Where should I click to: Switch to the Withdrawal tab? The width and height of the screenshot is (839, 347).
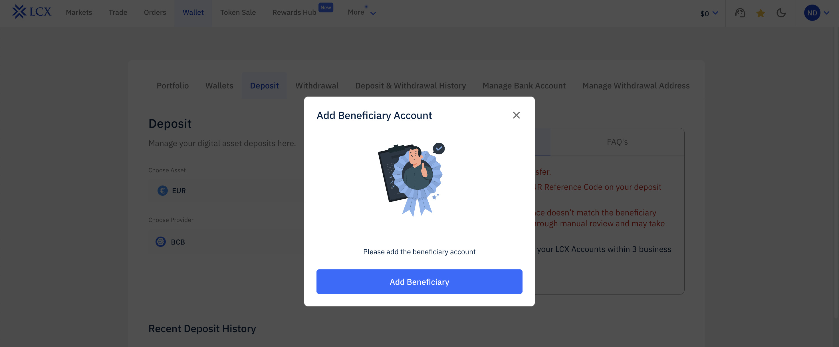[x=316, y=85]
